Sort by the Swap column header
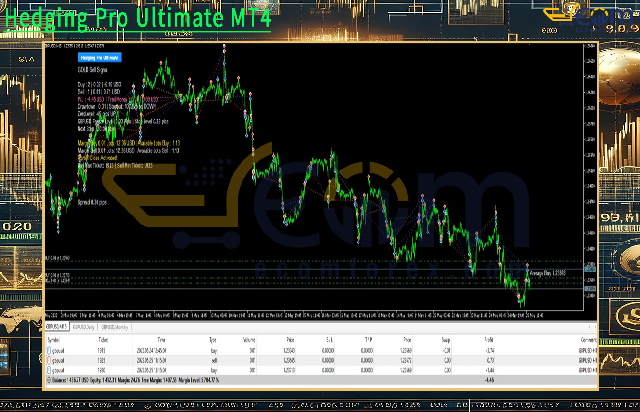 tap(446, 340)
